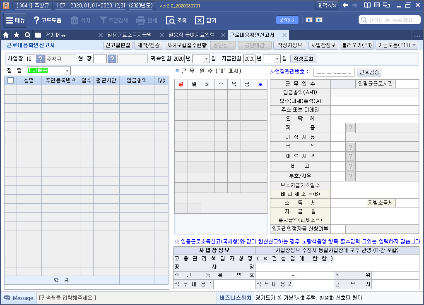
Task: Open 사회보험접수현황
Action: coord(187,45)
